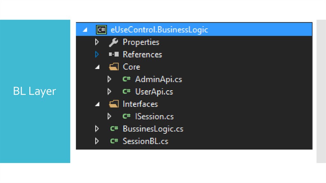Select the SessionBL.cs file name
This screenshot has width=326, height=183.
pyautogui.click(x=145, y=141)
